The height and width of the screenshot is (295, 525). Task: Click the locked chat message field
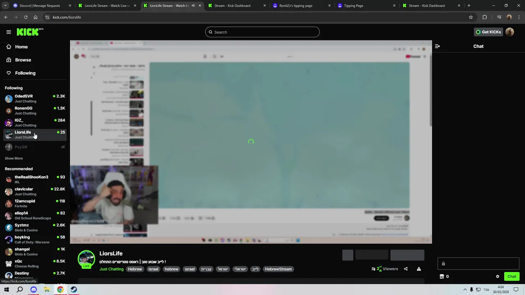tap(478, 263)
